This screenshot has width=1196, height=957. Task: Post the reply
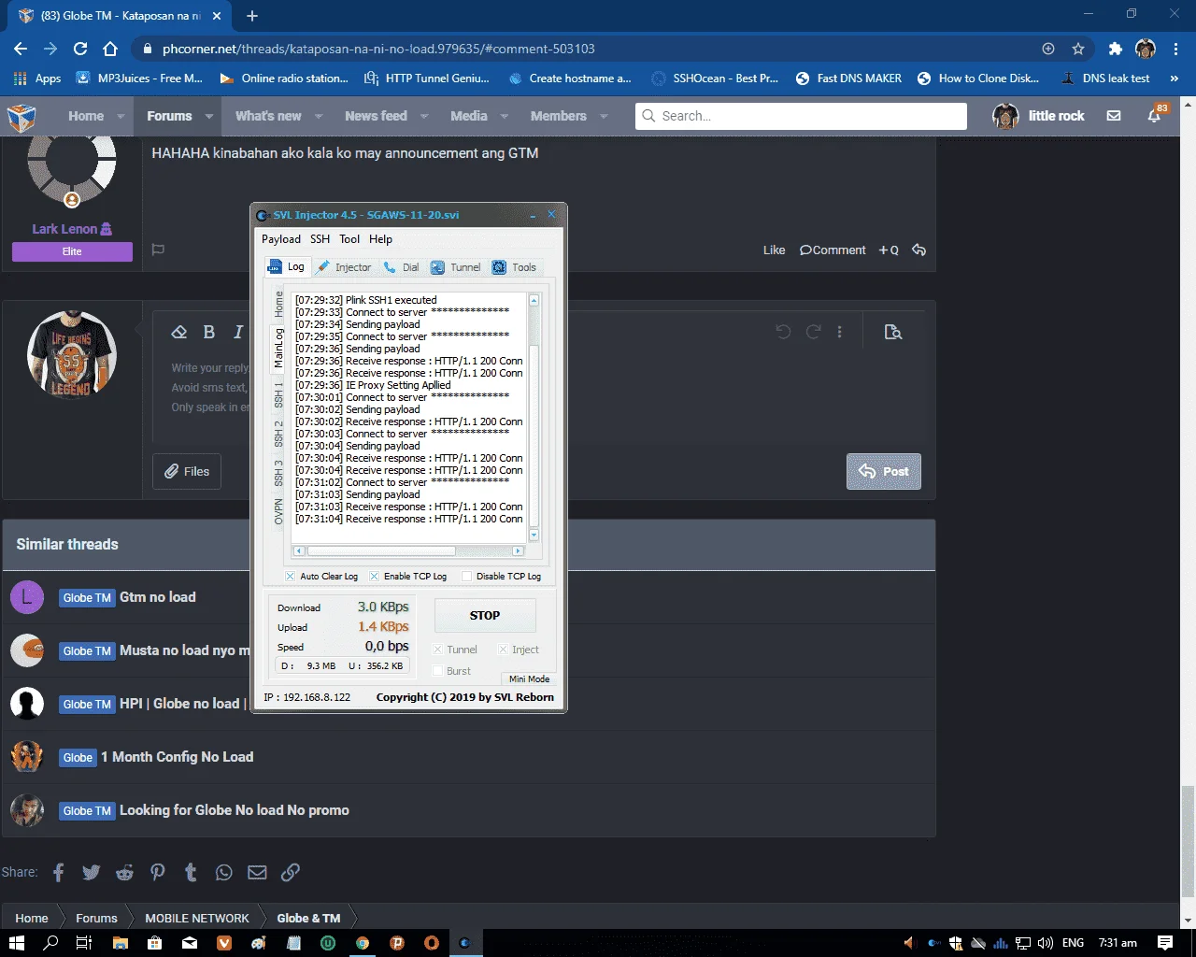point(884,472)
